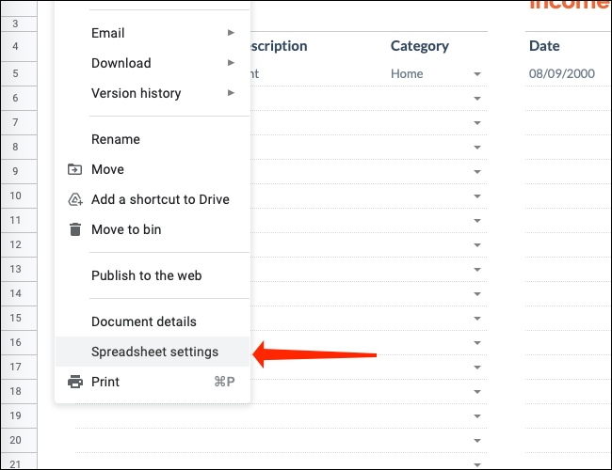Open the category dropdown in row 6
The image size is (612, 470).
(477, 99)
